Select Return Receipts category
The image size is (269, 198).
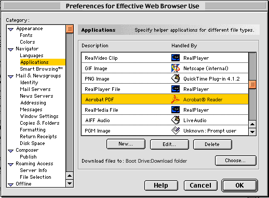(38, 137)
